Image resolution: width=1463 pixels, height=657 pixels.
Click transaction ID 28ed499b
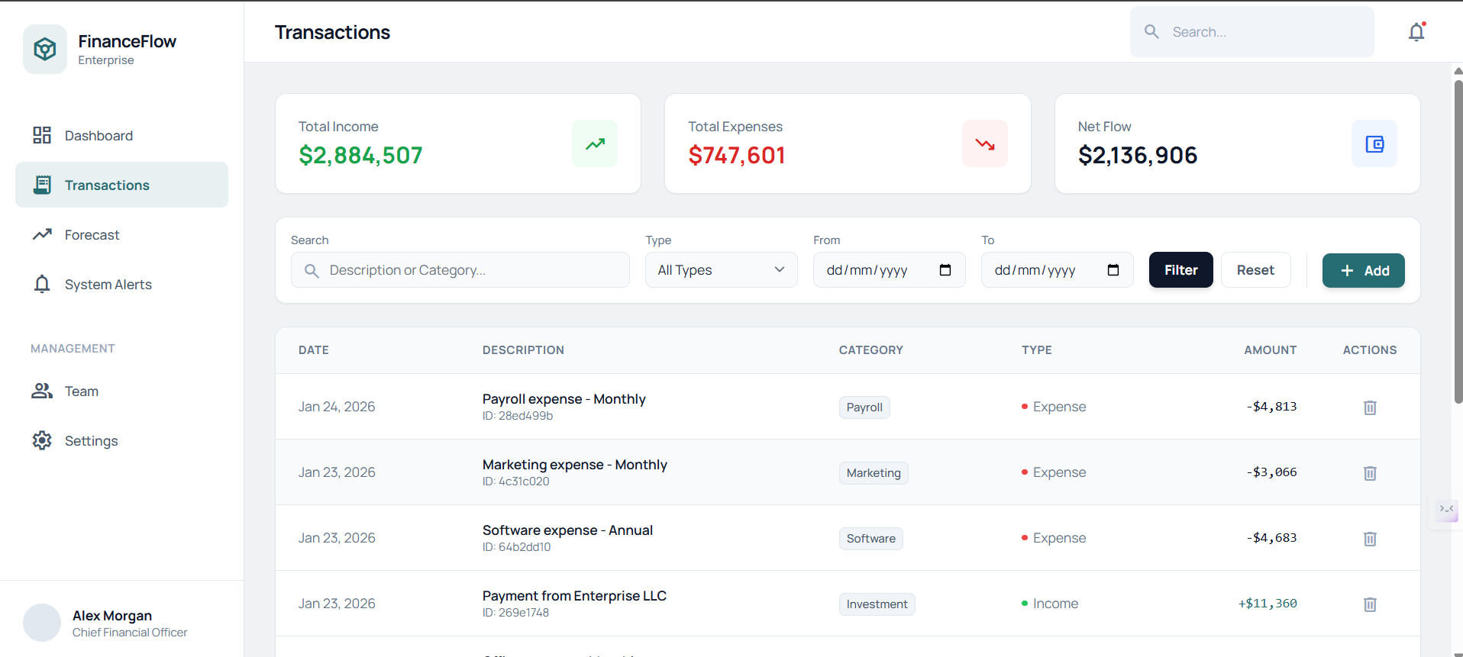[x=518, y=416]
